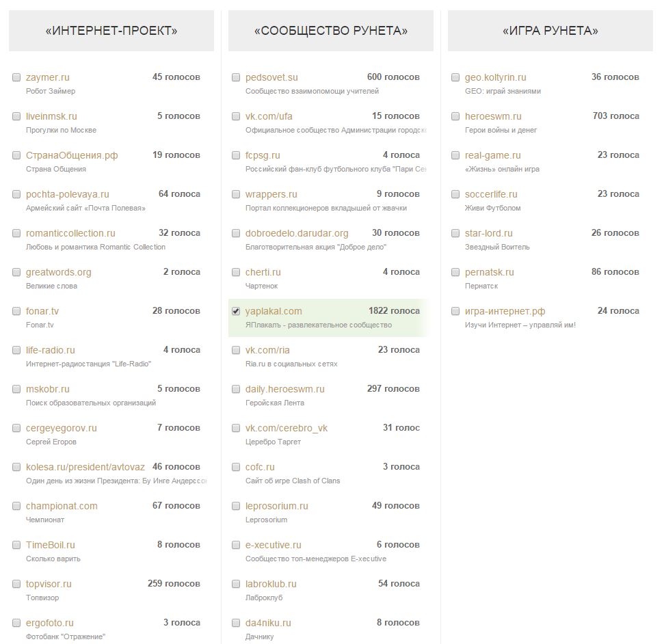Uncheck the yaplakal.com checkbox
The image size is (664, 644).
[x=236, y=311]
